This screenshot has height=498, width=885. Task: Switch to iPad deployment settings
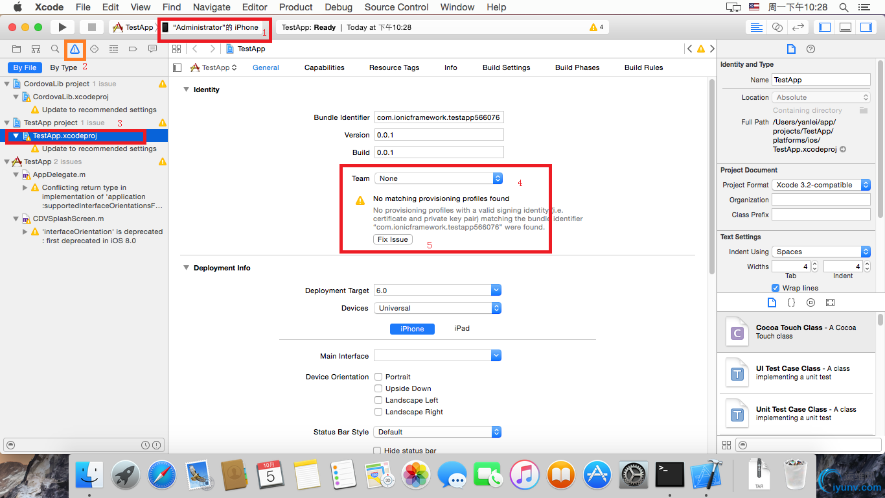pos(462,329)
